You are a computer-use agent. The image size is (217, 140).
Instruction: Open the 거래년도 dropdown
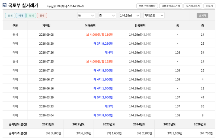[154, 15]
